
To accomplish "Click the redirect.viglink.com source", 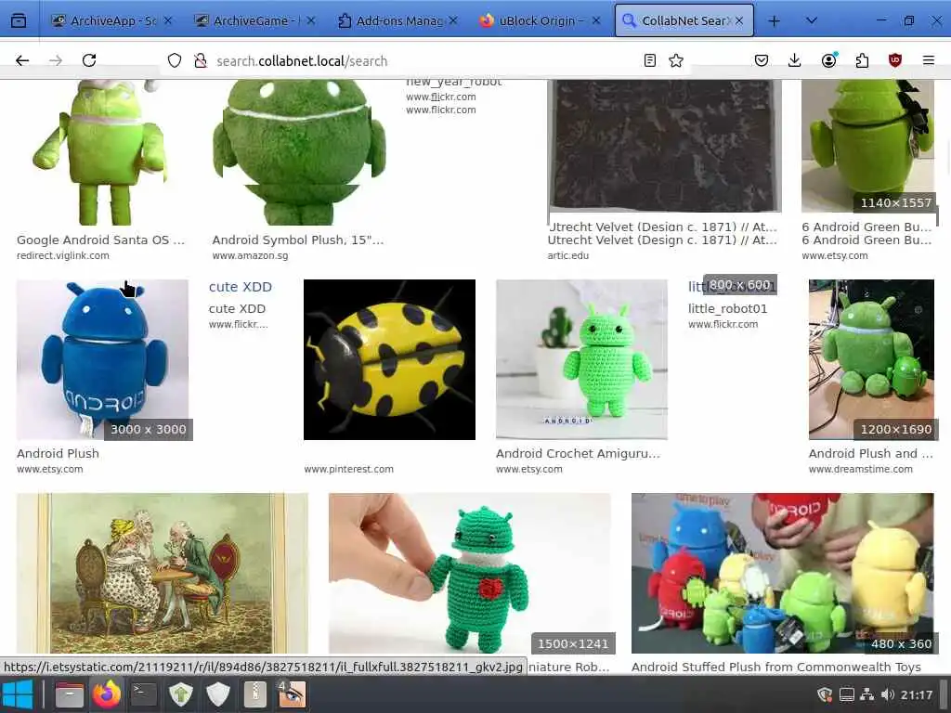I will 63,256.
